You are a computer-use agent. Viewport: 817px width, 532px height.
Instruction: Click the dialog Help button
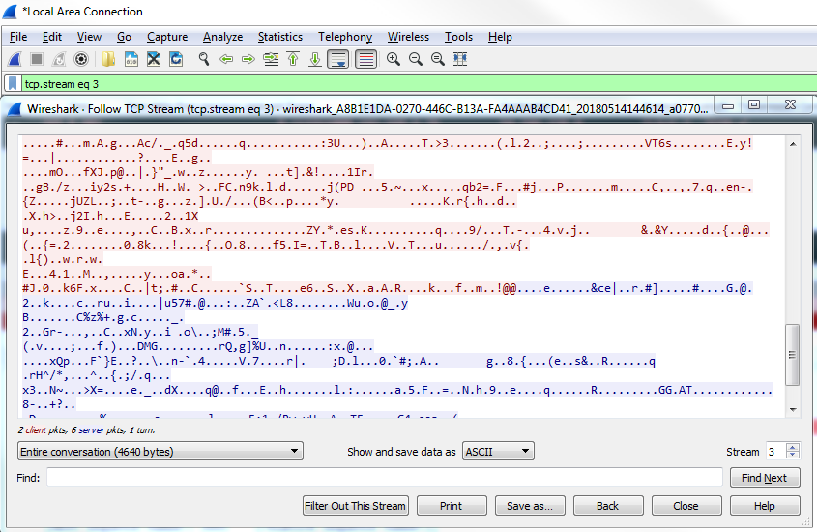pyautogui.click(x=765, y=506)
